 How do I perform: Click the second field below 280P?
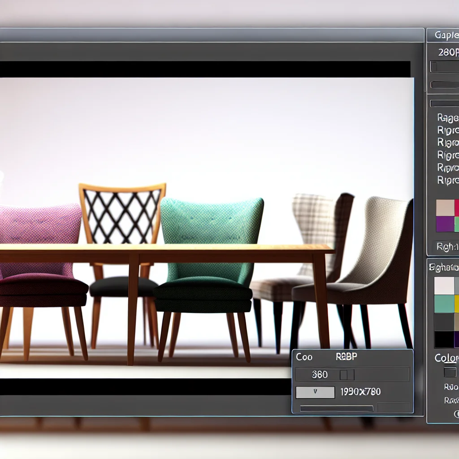[444, 85]
